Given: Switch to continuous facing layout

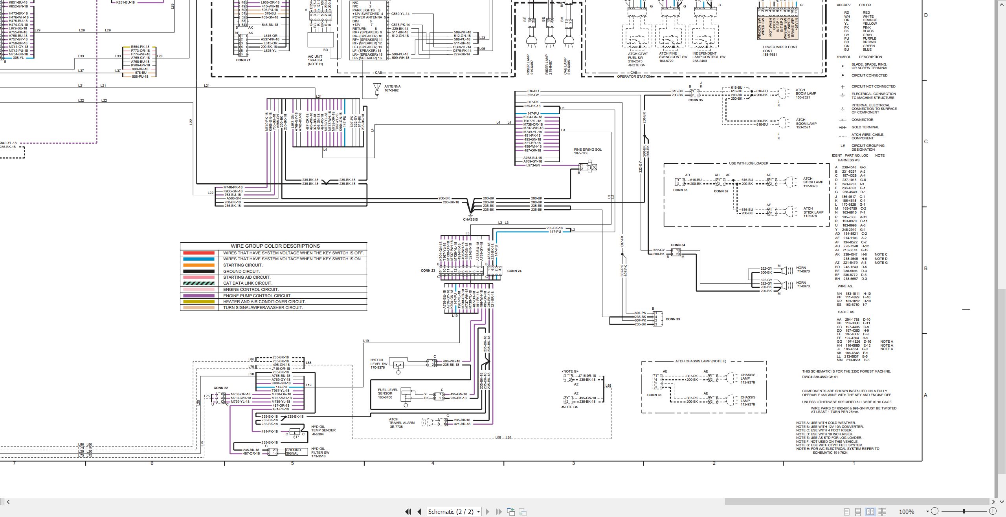Looking at the screenshot, I should (882, 512).
